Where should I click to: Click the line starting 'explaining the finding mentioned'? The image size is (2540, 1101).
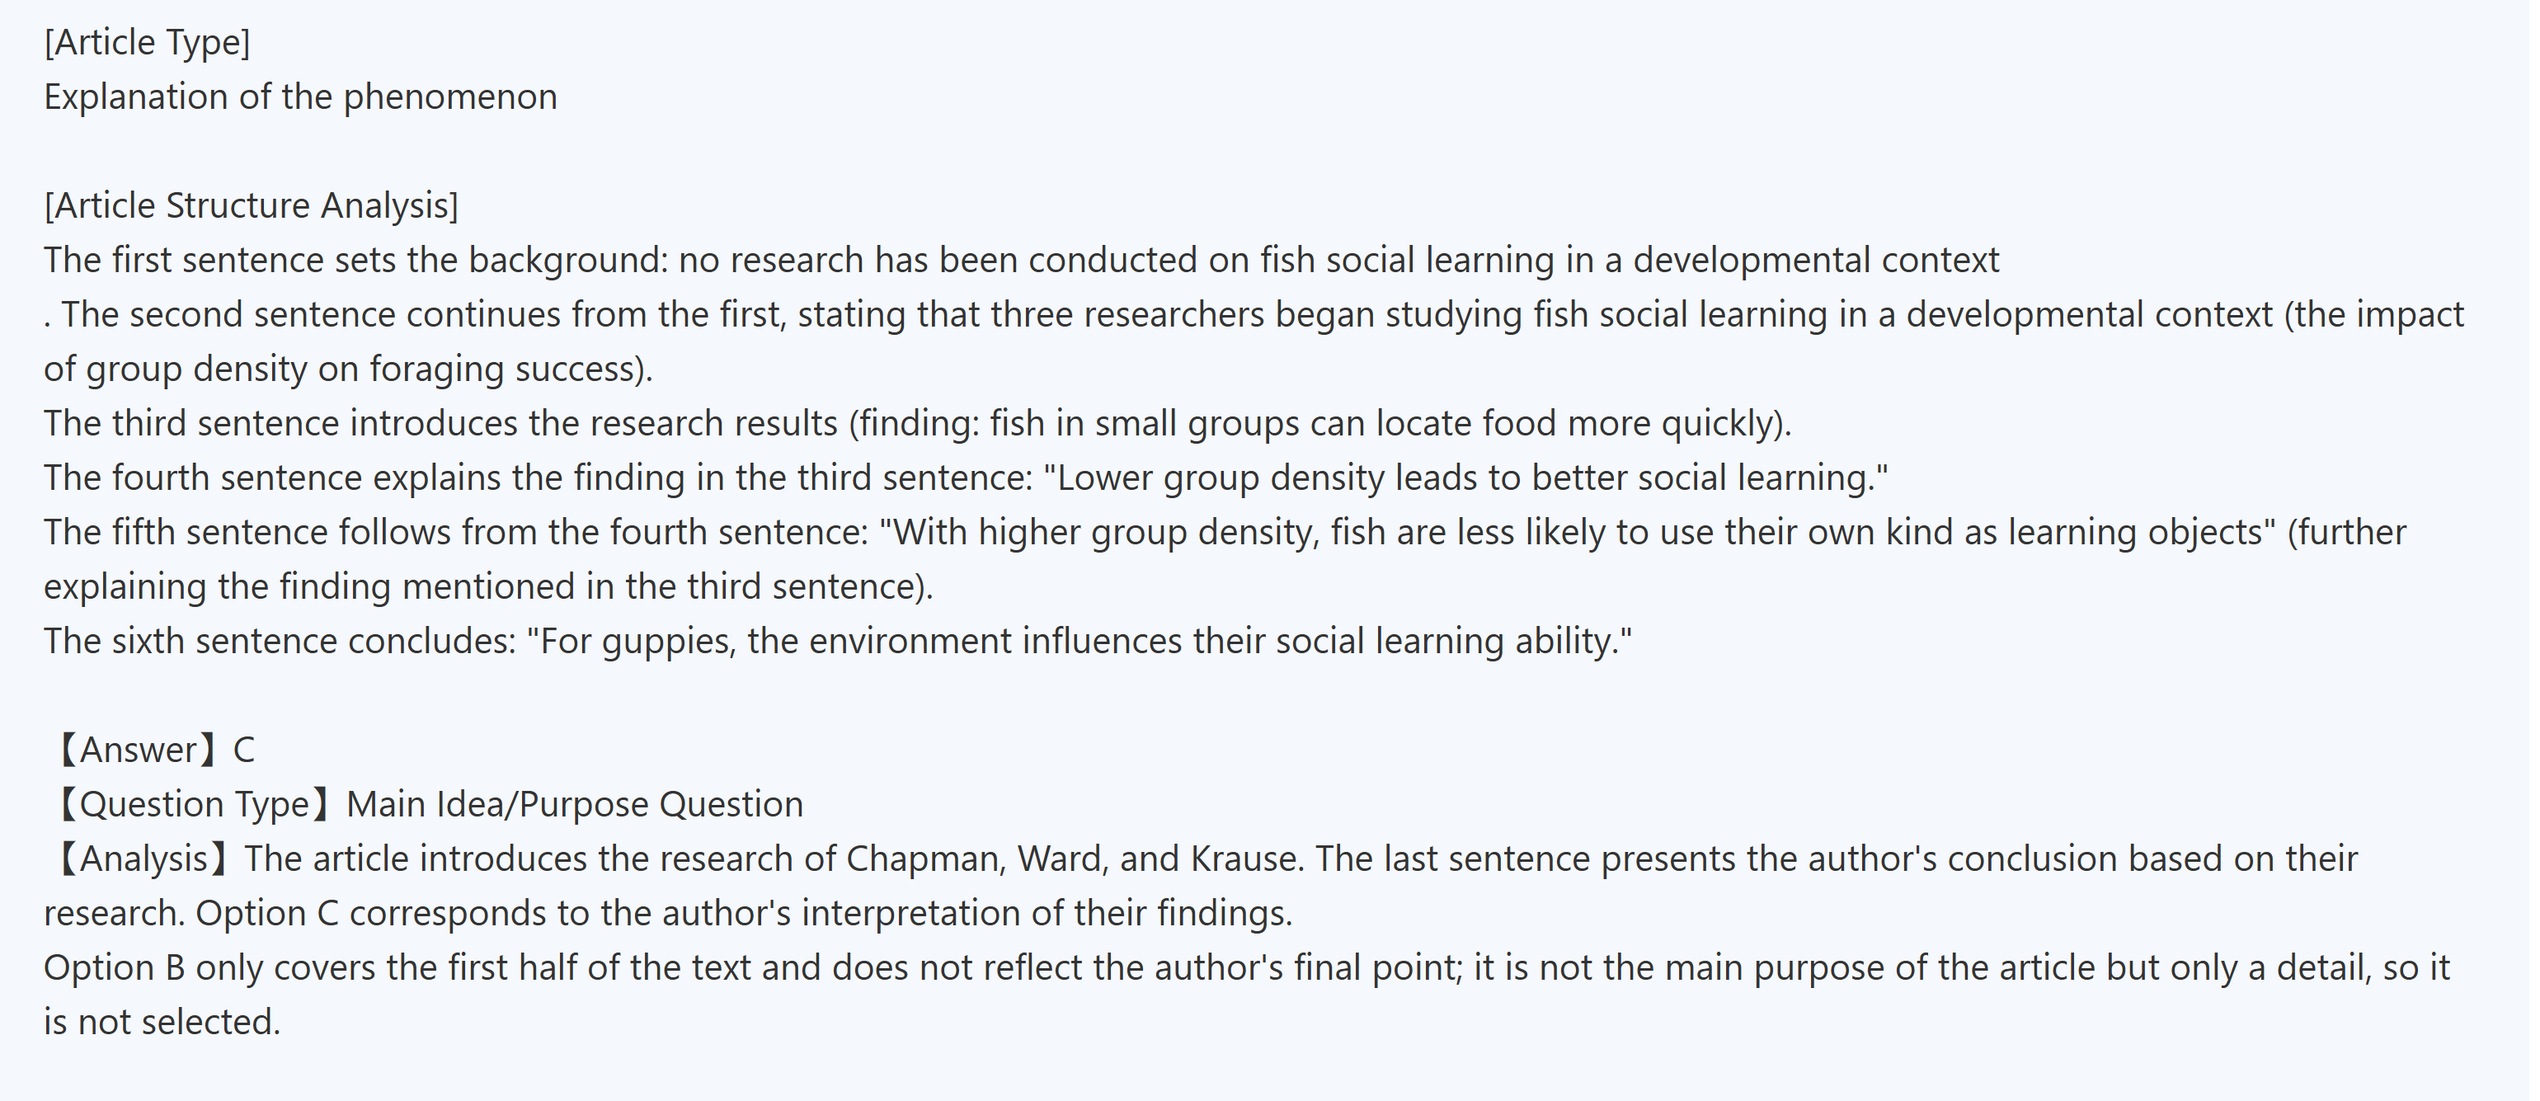(x=488, y=586)
